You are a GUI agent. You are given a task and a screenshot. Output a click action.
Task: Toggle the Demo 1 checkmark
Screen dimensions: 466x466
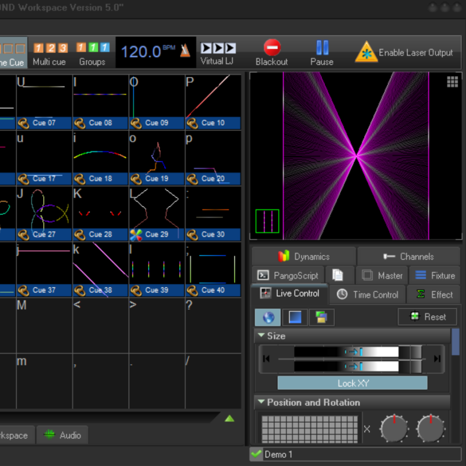[x=256, y=454]
